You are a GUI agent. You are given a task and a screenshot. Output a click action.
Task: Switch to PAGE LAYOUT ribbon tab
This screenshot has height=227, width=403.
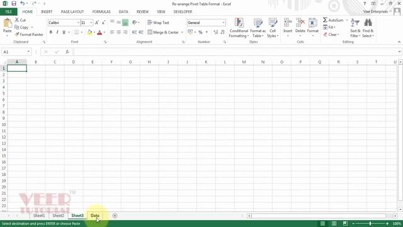pyautogui.click(x=72, y=12)
